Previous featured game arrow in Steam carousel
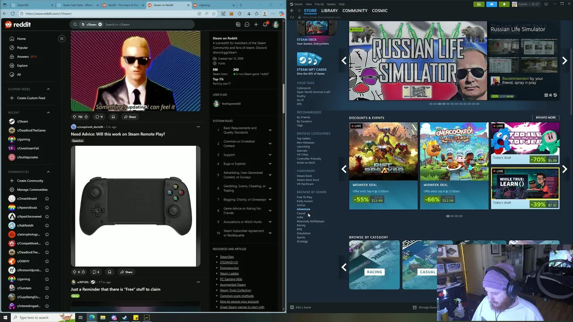 coord(344,60)
